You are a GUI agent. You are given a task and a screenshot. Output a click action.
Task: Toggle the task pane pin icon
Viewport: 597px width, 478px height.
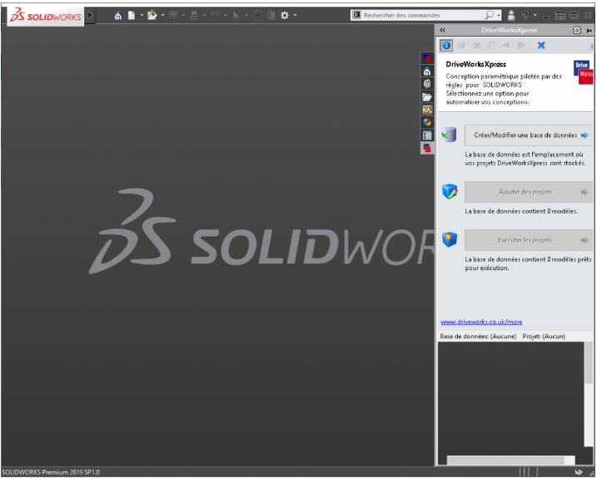589,31
